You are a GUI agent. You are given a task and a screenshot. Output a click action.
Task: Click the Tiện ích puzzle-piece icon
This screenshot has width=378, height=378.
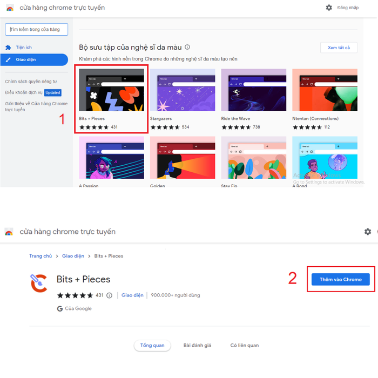tap(8, 48)
